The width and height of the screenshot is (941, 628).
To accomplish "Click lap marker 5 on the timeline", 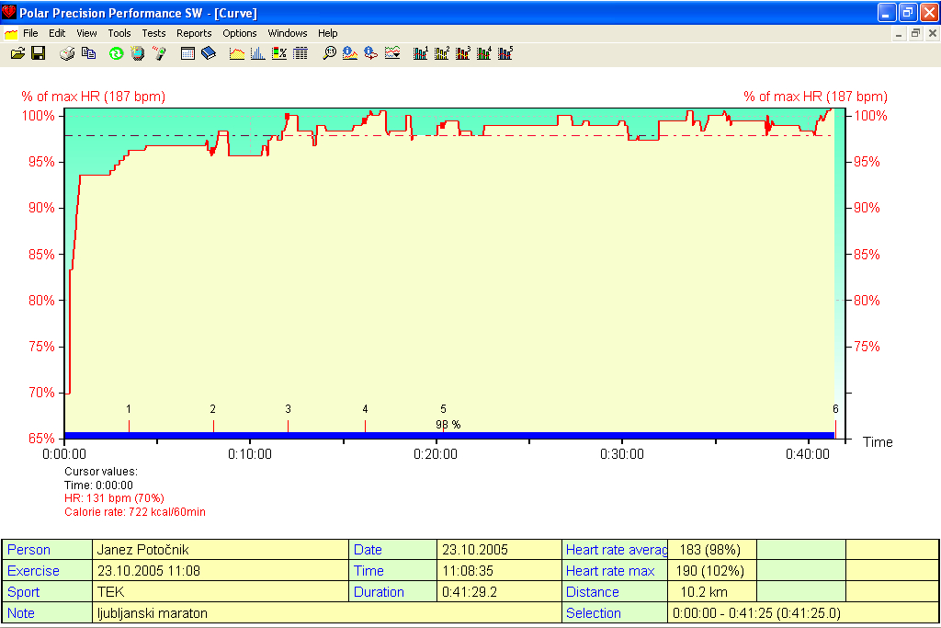I will [x=443, y=419].
